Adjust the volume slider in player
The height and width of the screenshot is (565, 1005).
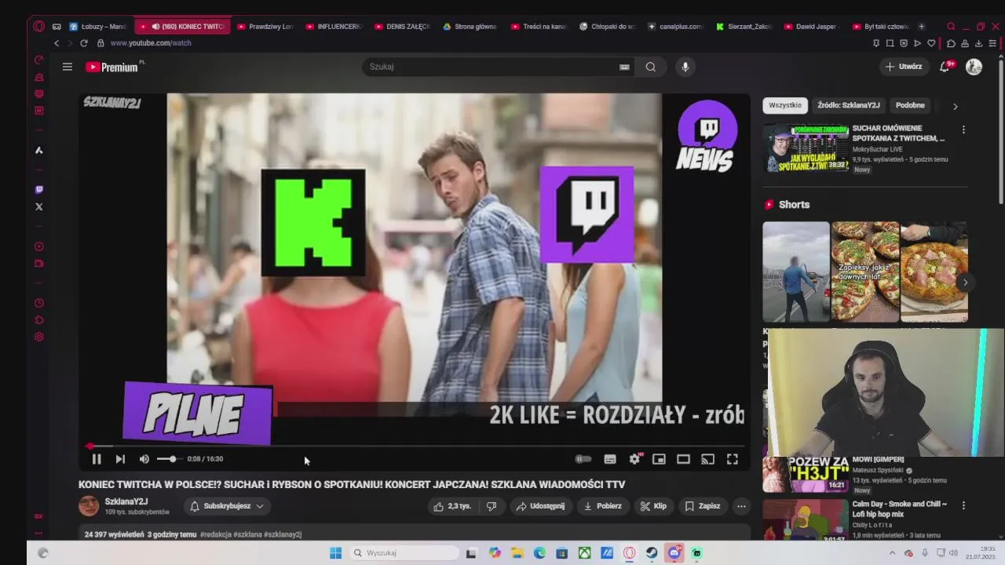[x=169, y=459]
